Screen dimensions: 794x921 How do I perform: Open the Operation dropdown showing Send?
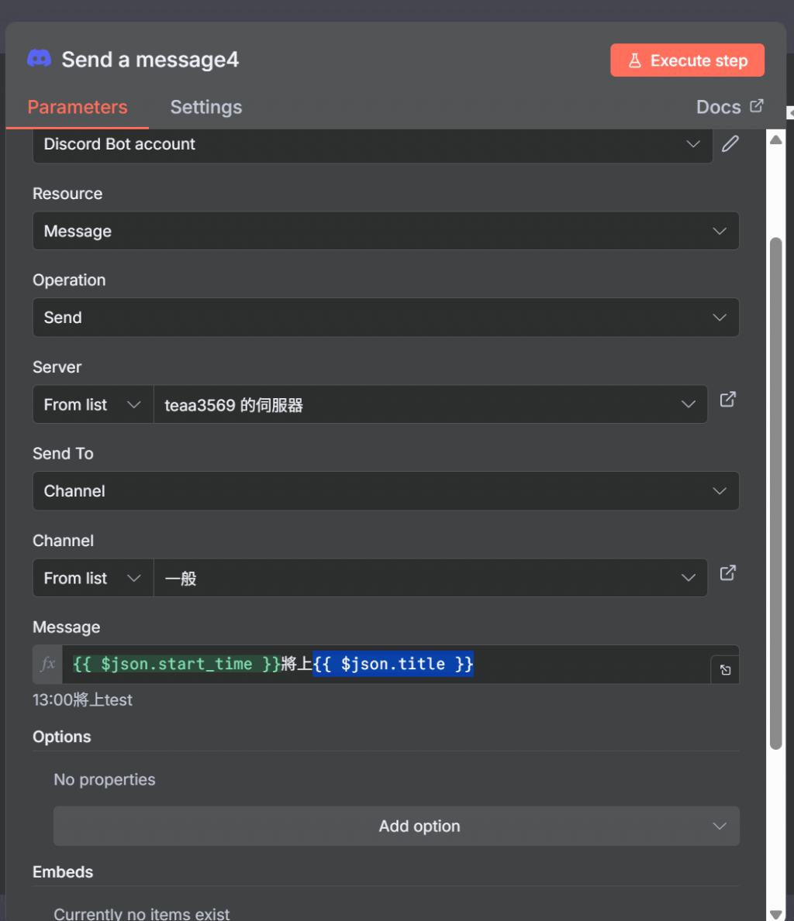coord(386,317)
